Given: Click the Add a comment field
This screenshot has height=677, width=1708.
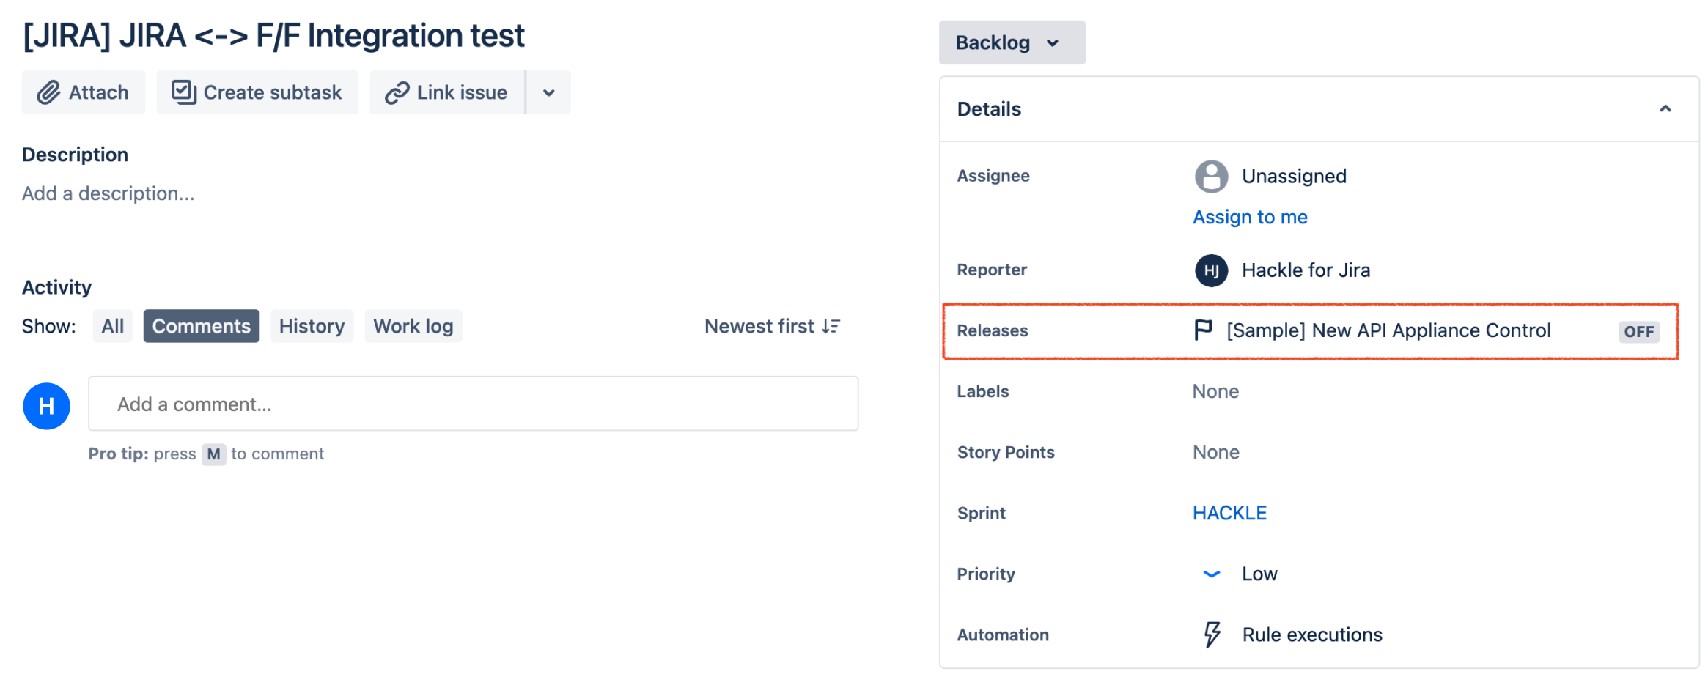Looking at the screenshot, I should tap(473, 404).
